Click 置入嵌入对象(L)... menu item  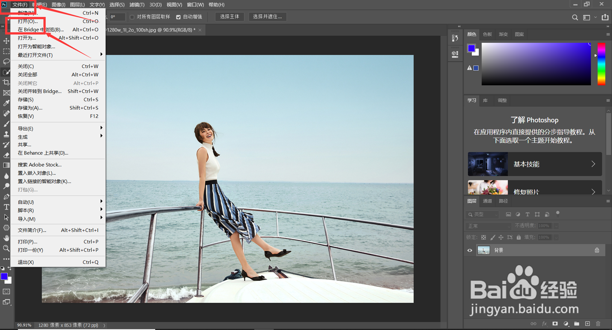[58, 173]
